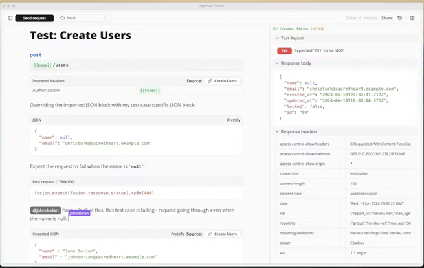Click the post request script code line
This screenshot has width=424, height=268.
tap(95, 193)
